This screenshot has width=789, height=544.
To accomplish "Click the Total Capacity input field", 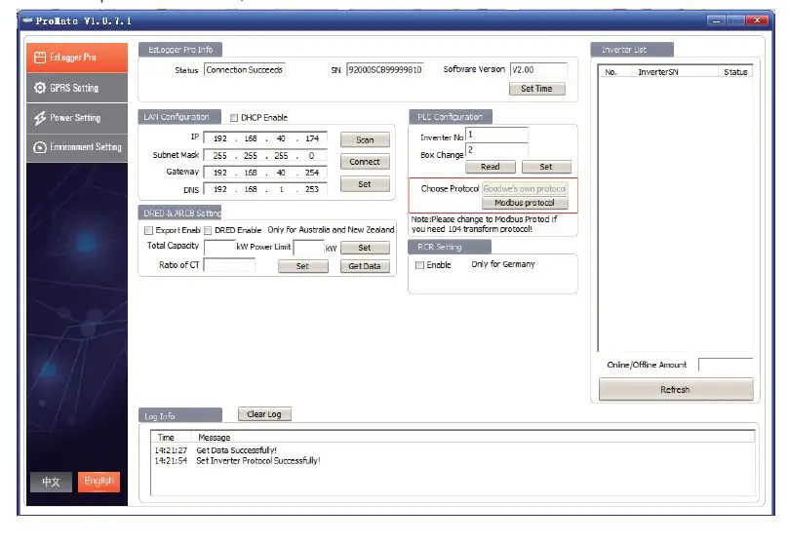I will 219,247.
